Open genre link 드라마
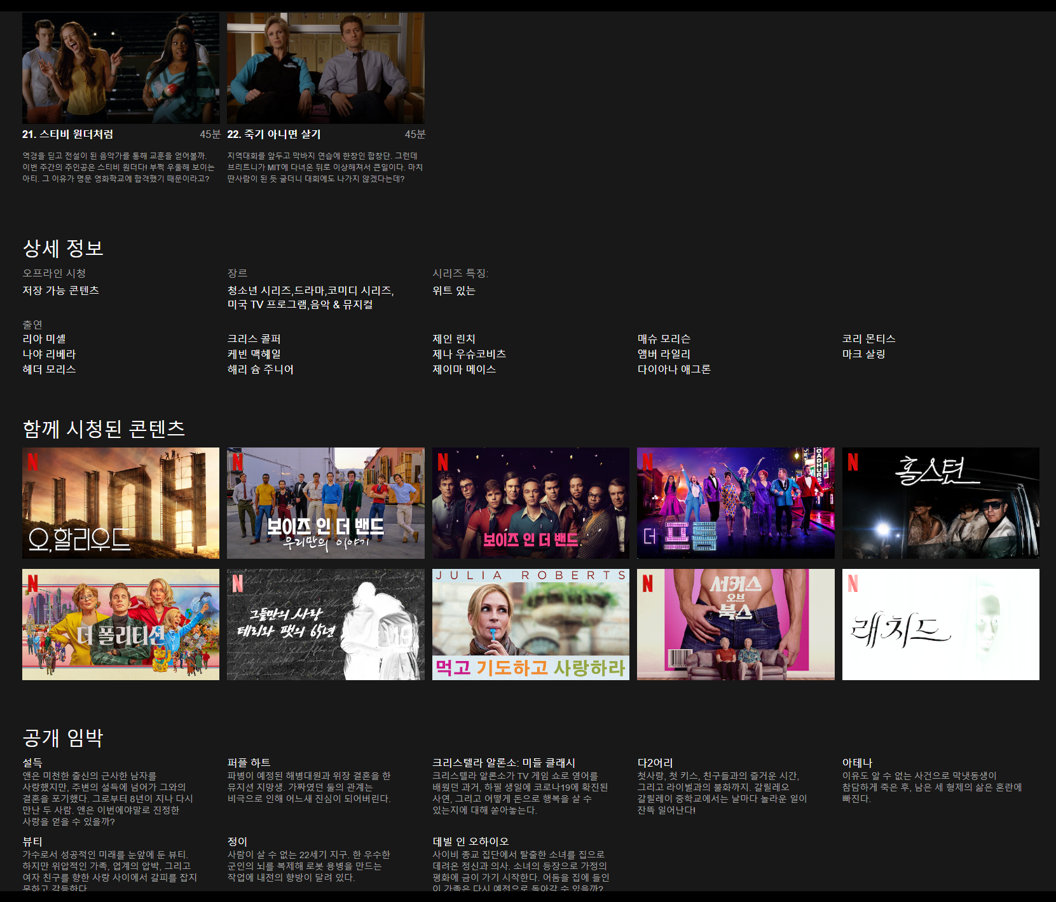 click(309, 290)
